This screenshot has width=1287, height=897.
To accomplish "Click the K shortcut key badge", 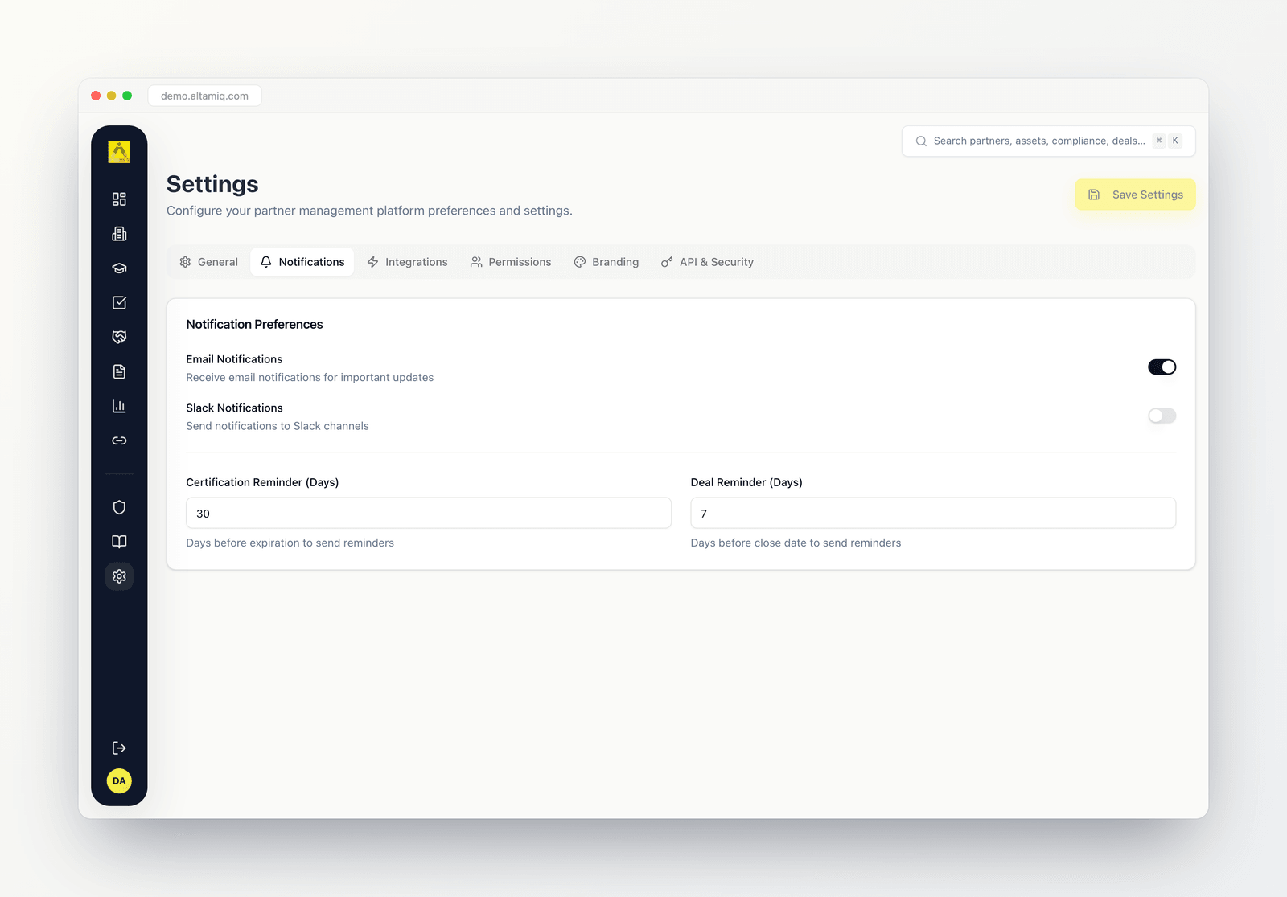I will tap(1175, 141).
